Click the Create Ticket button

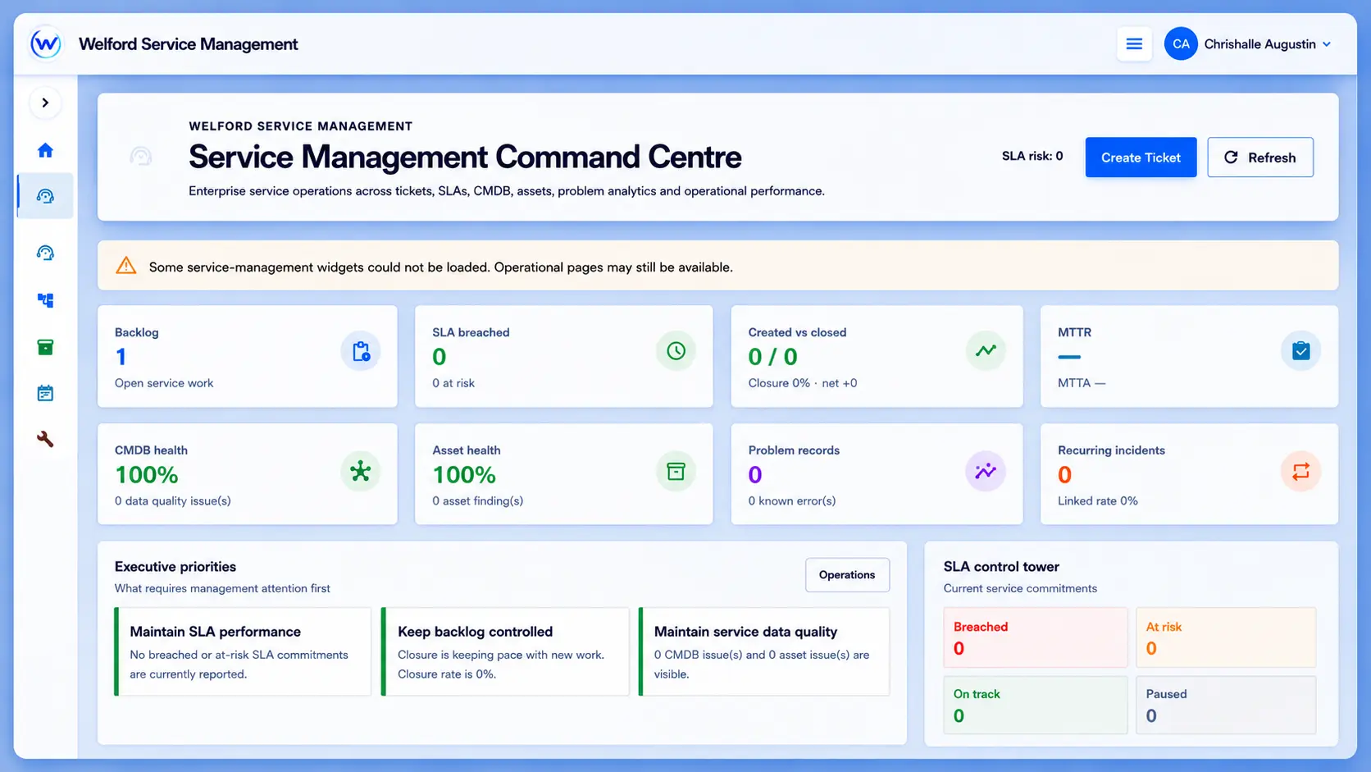(1141, 158)
